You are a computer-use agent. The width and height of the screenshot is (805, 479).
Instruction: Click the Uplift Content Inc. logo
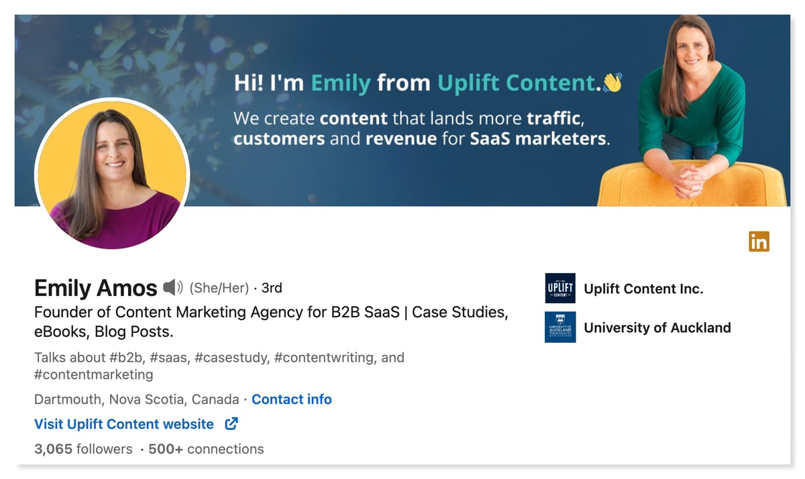[560, 288]
